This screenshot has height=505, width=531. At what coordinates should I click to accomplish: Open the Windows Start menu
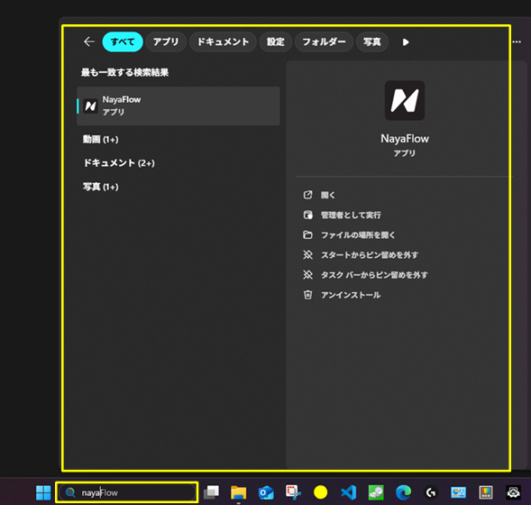click(43, 492)
